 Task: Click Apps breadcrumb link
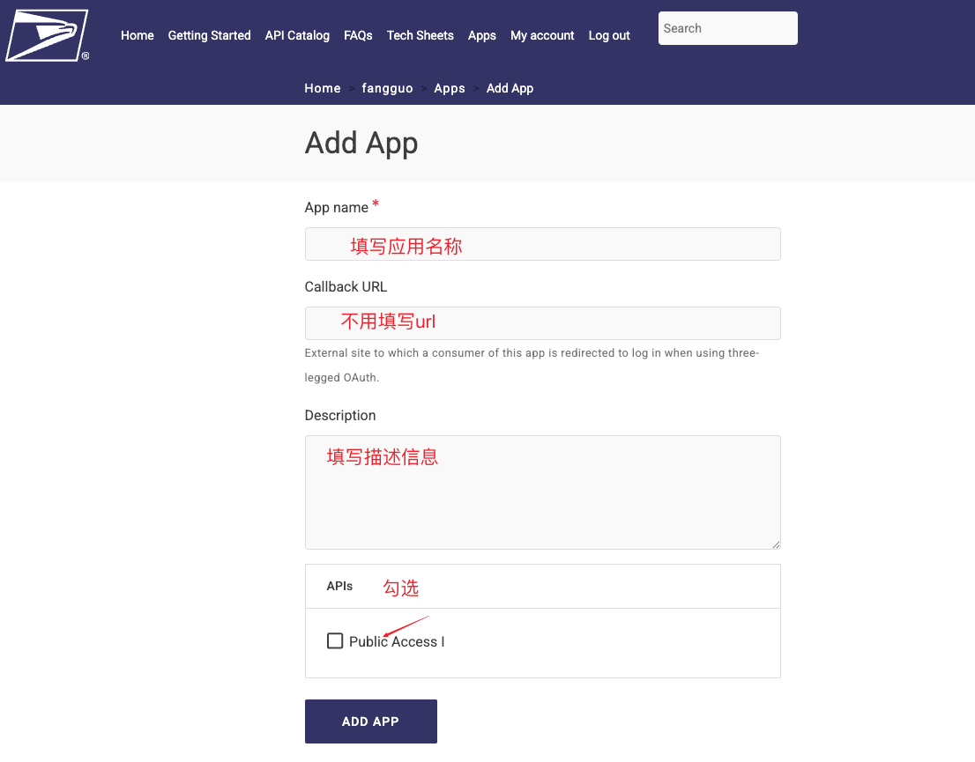(x=450, y=88)
